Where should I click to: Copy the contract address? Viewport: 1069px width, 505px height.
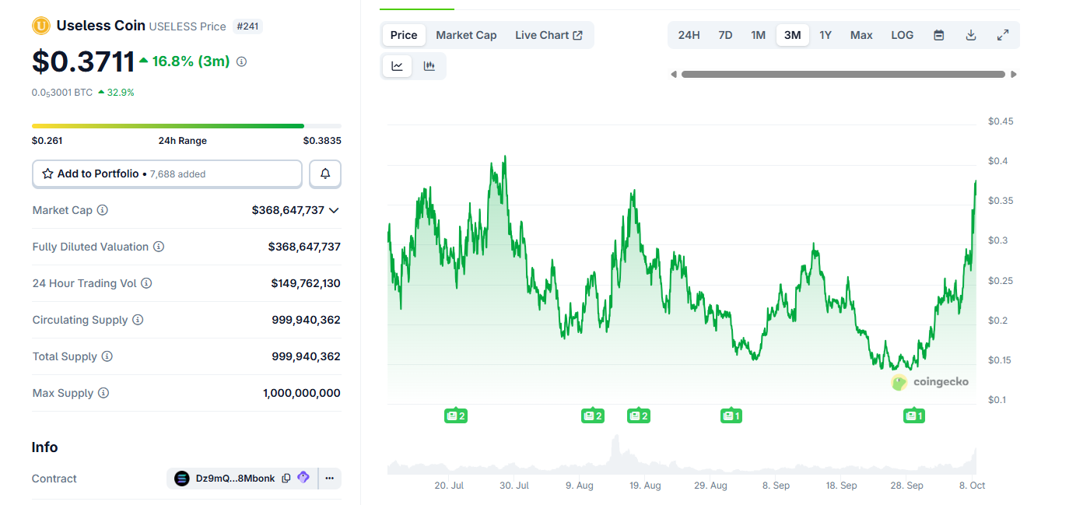point(286,479)
